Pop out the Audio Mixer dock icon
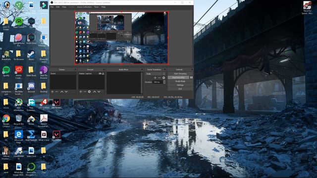This screenshot has width=317, height=178. [x=142, y=69]
